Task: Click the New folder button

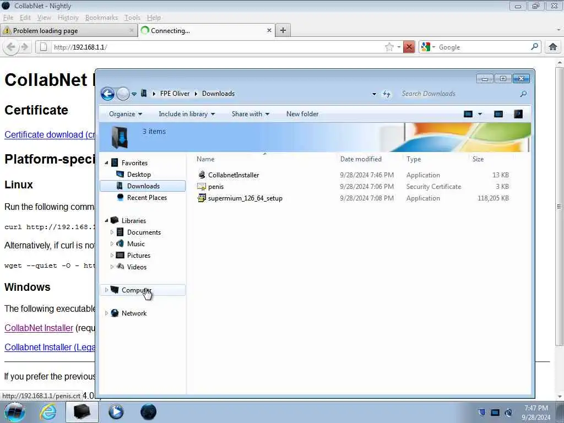Action: [302, 114]
